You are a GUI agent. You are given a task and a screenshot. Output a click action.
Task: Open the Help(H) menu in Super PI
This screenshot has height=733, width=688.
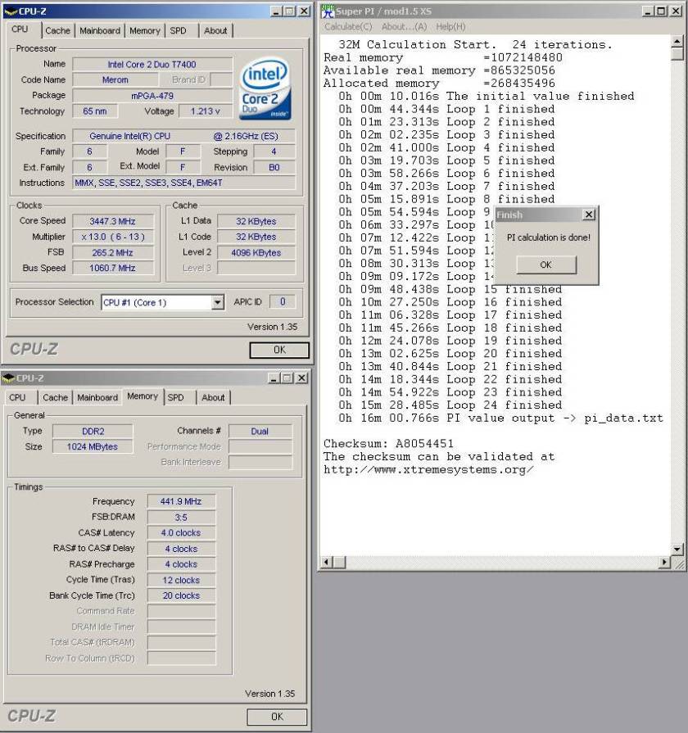coord(450,27)
